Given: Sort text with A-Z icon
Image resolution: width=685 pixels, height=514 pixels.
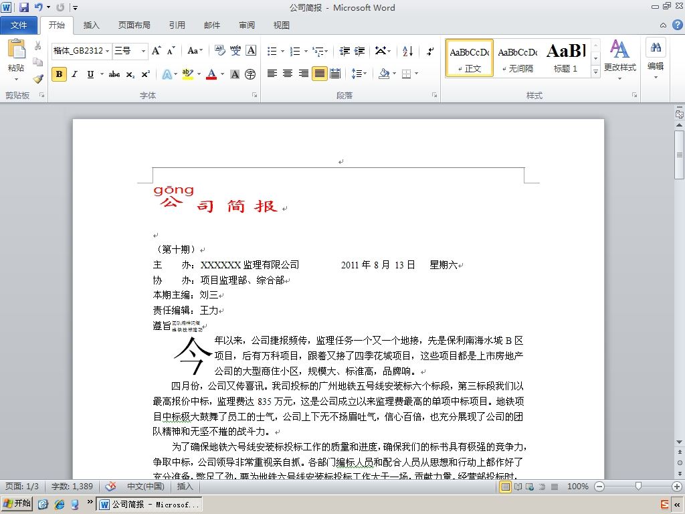Looking at the screenshot, I should [x=407, y=51].
